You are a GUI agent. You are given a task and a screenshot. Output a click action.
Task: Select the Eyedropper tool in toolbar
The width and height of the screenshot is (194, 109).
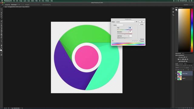click(1, 19)
